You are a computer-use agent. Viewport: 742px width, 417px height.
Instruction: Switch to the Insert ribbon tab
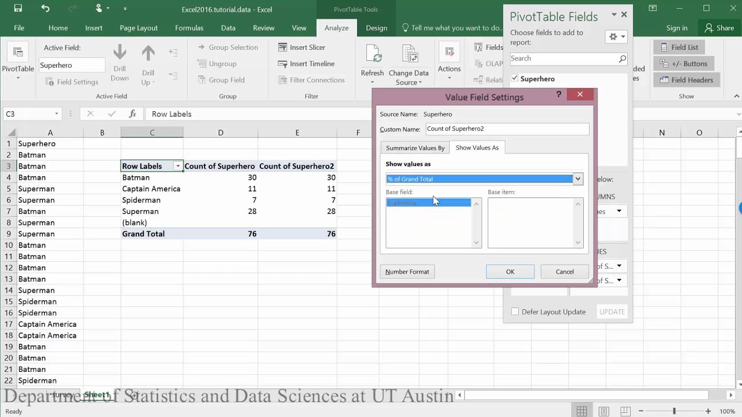(93, 28)
